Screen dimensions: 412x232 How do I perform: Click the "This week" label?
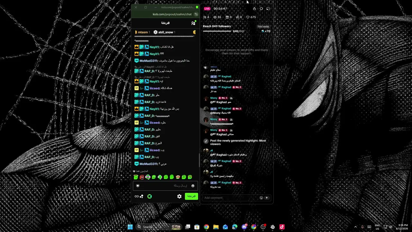[263, 27]
